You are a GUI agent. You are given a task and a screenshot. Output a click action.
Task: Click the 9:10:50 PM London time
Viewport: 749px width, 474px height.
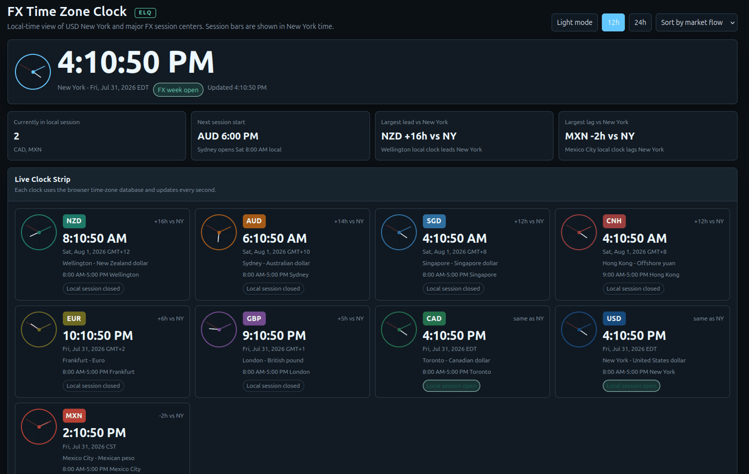coord(274,336)
